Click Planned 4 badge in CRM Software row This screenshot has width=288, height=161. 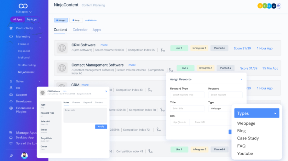coord(219,48)
